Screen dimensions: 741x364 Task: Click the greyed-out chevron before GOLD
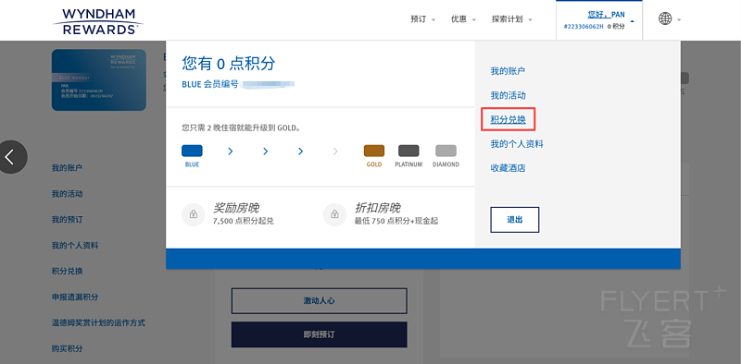point(335,152)
